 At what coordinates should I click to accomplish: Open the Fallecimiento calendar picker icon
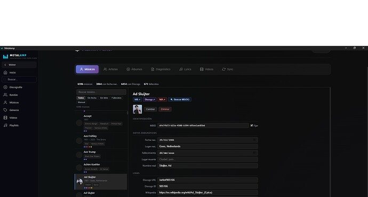coord(254,152)
